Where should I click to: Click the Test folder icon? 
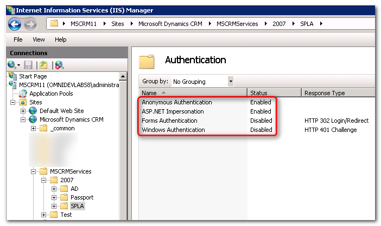coord(54,215)
